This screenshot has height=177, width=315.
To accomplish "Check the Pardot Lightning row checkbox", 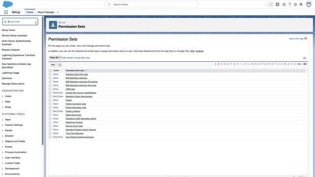I will [50, 111].
